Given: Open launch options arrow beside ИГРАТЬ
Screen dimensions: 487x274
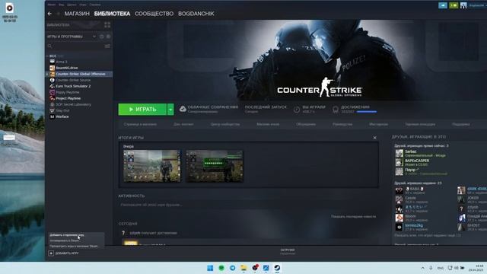Looking at the screenshot, I should tap(170, 110).
